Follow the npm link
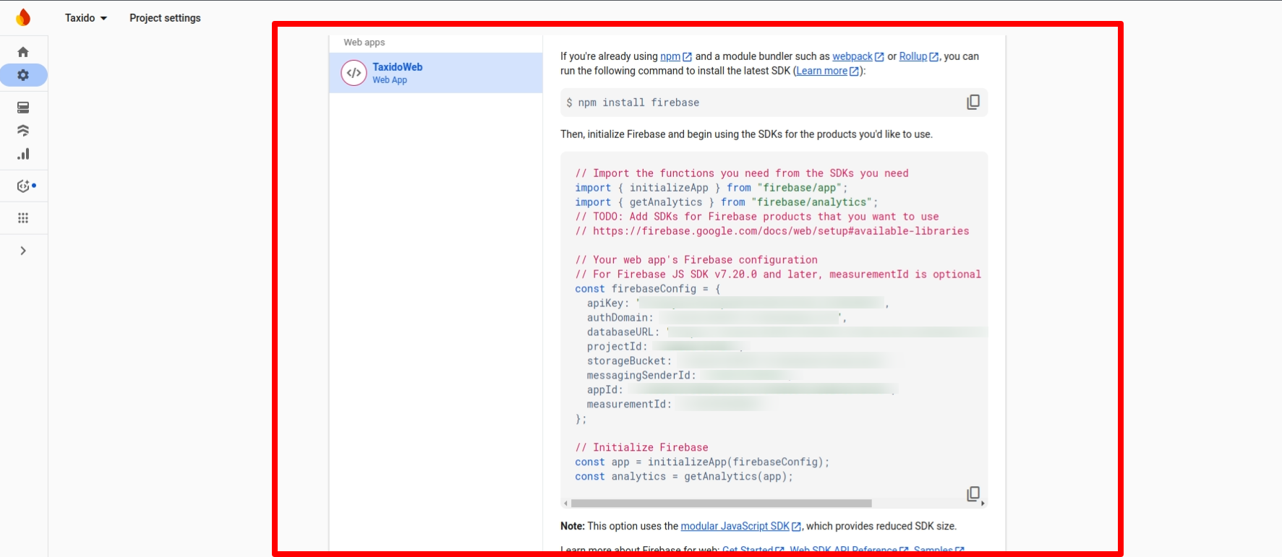Viewport: 1282px width, 557px height. 670,56
